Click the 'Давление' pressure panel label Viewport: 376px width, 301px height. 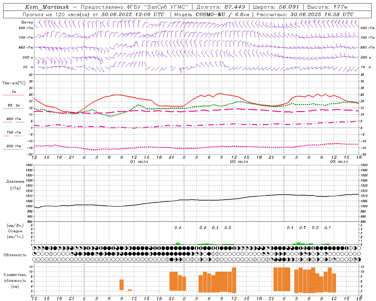[x=15, y=182]
